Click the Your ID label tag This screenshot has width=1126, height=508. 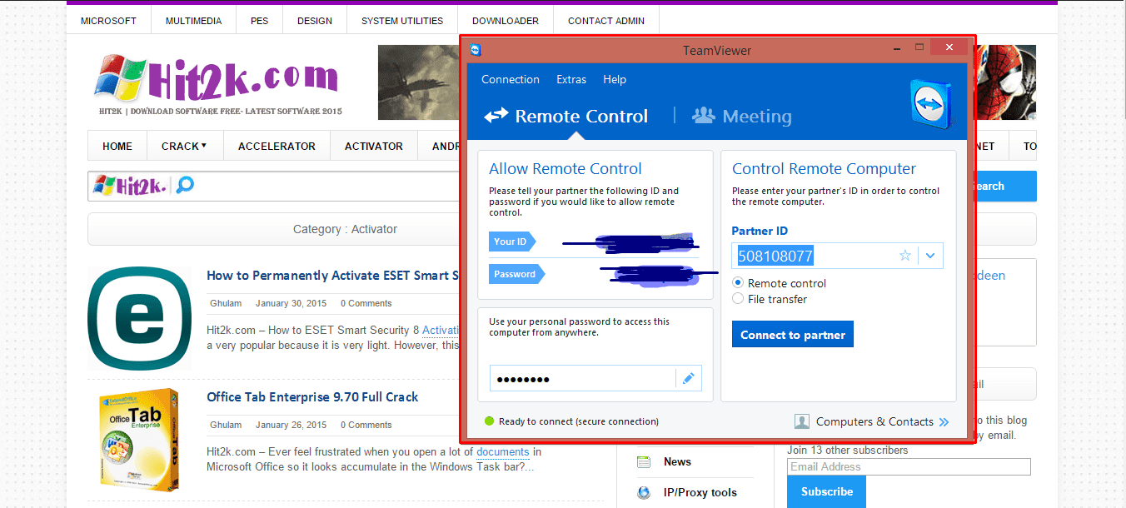pyautogui.click(x=512, y=242)
